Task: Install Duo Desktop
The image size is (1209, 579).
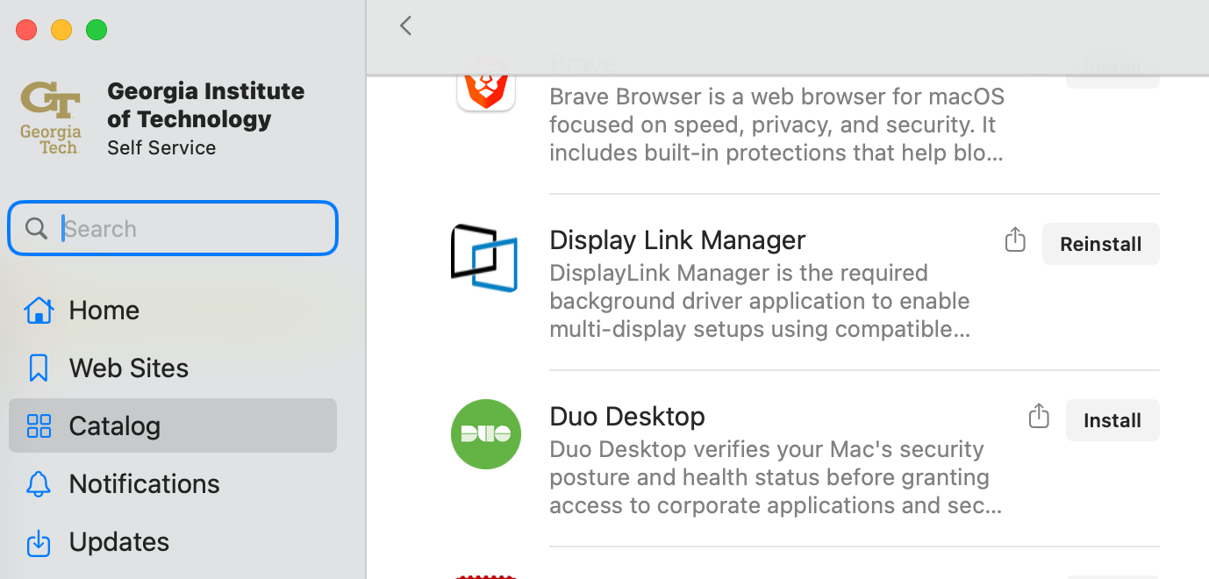Action: pyautogui.click(x=1112, y=420)
